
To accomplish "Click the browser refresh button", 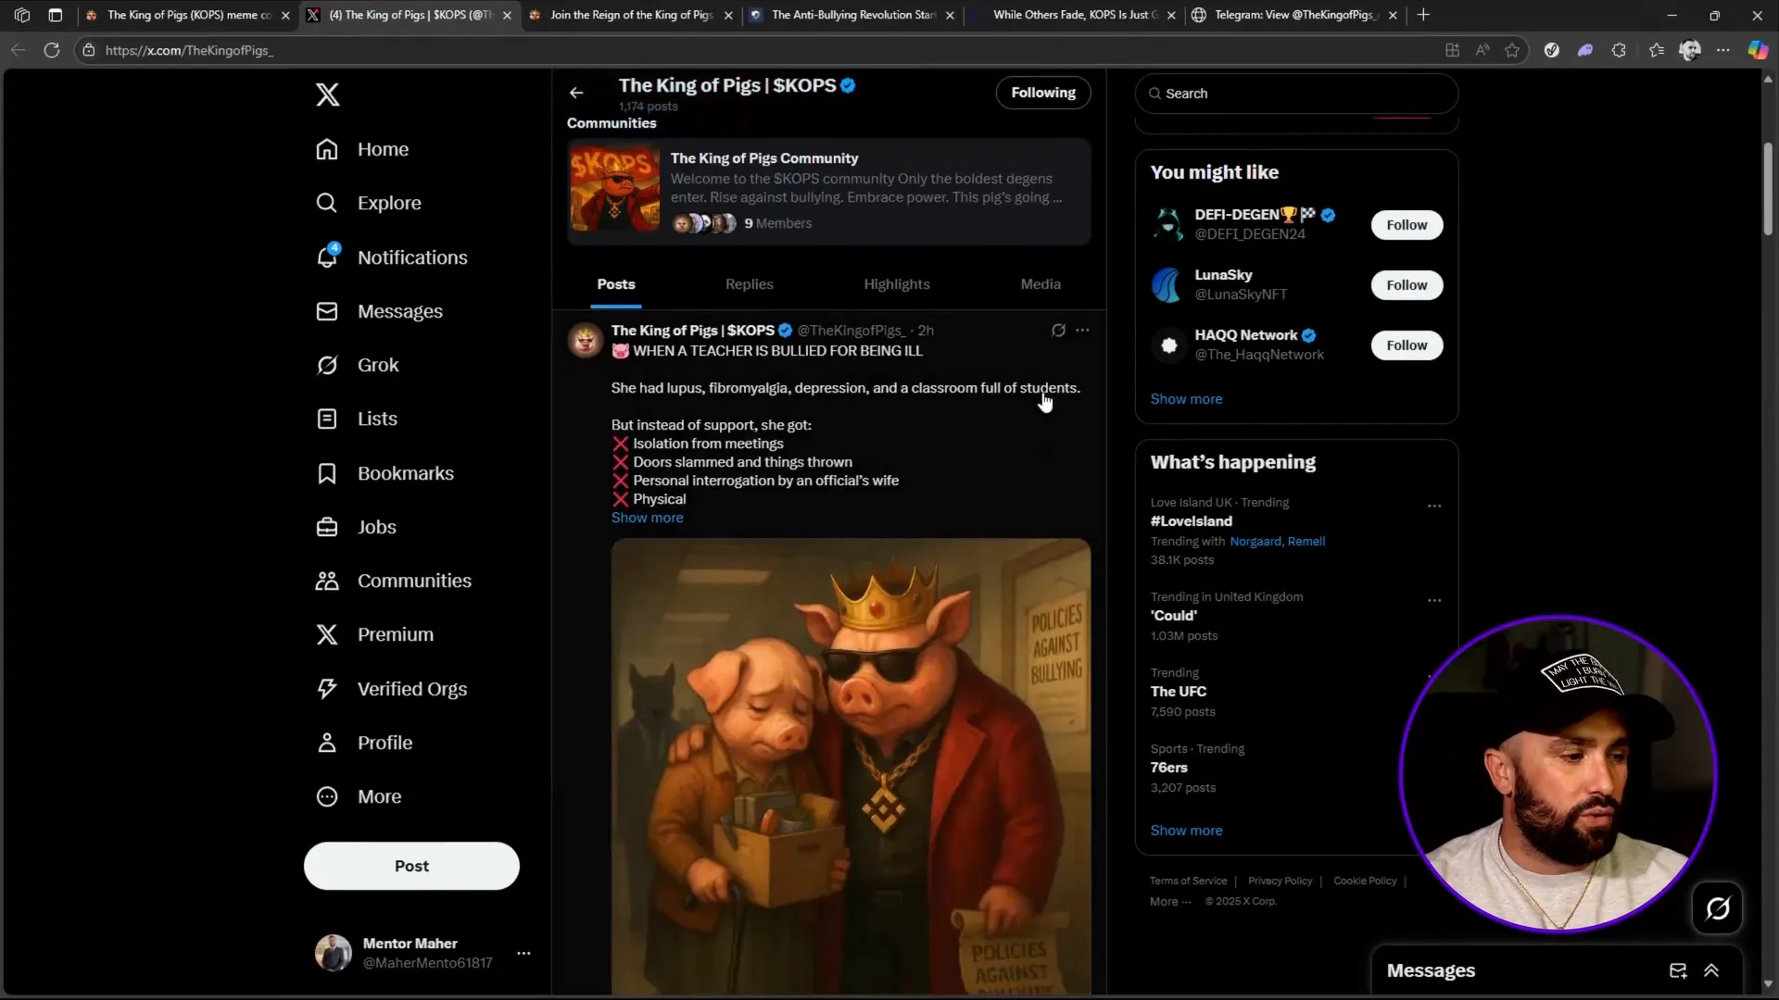I will (x=52, y=50).
